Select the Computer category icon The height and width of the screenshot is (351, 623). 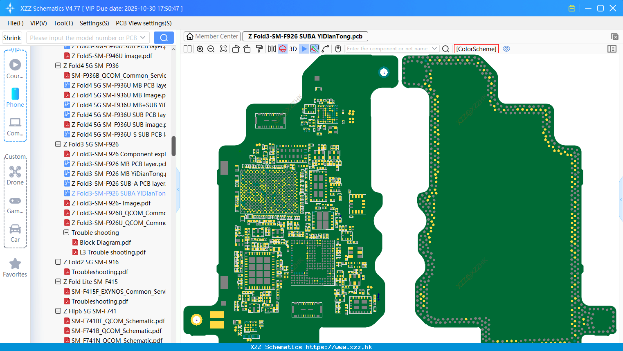click(x=15, y=126)
